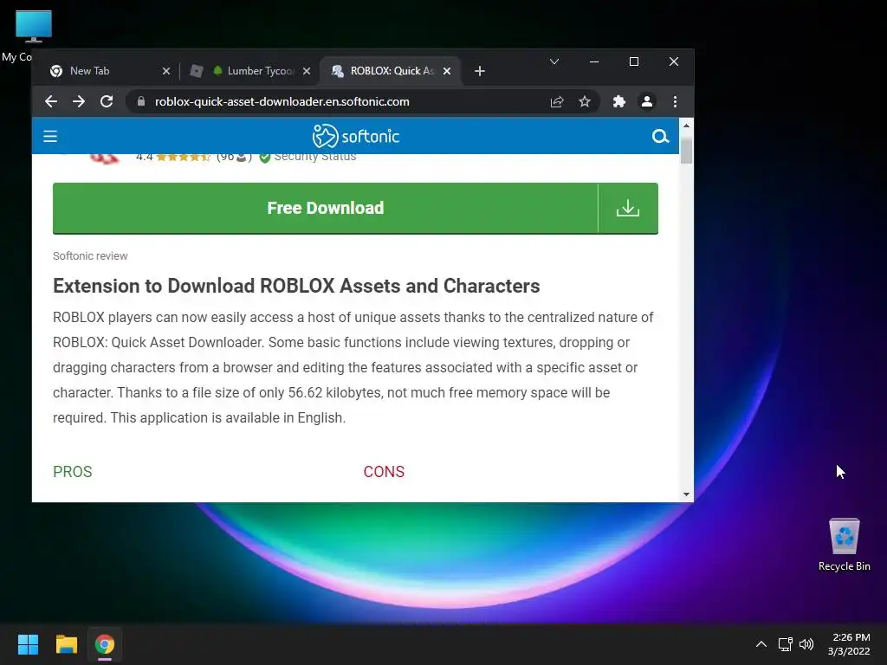
Task: Click the address bar URL
Action: tap(282, 102)
